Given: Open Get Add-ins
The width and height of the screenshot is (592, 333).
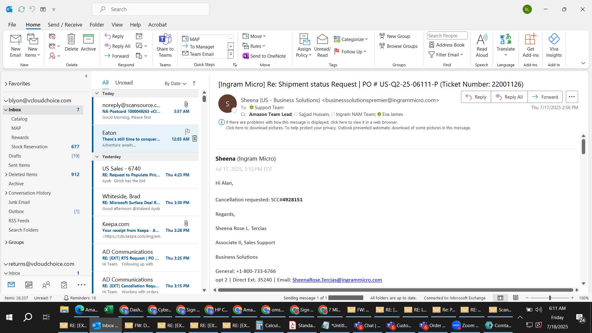Looking at the screenshot, I should coord(530,46).
